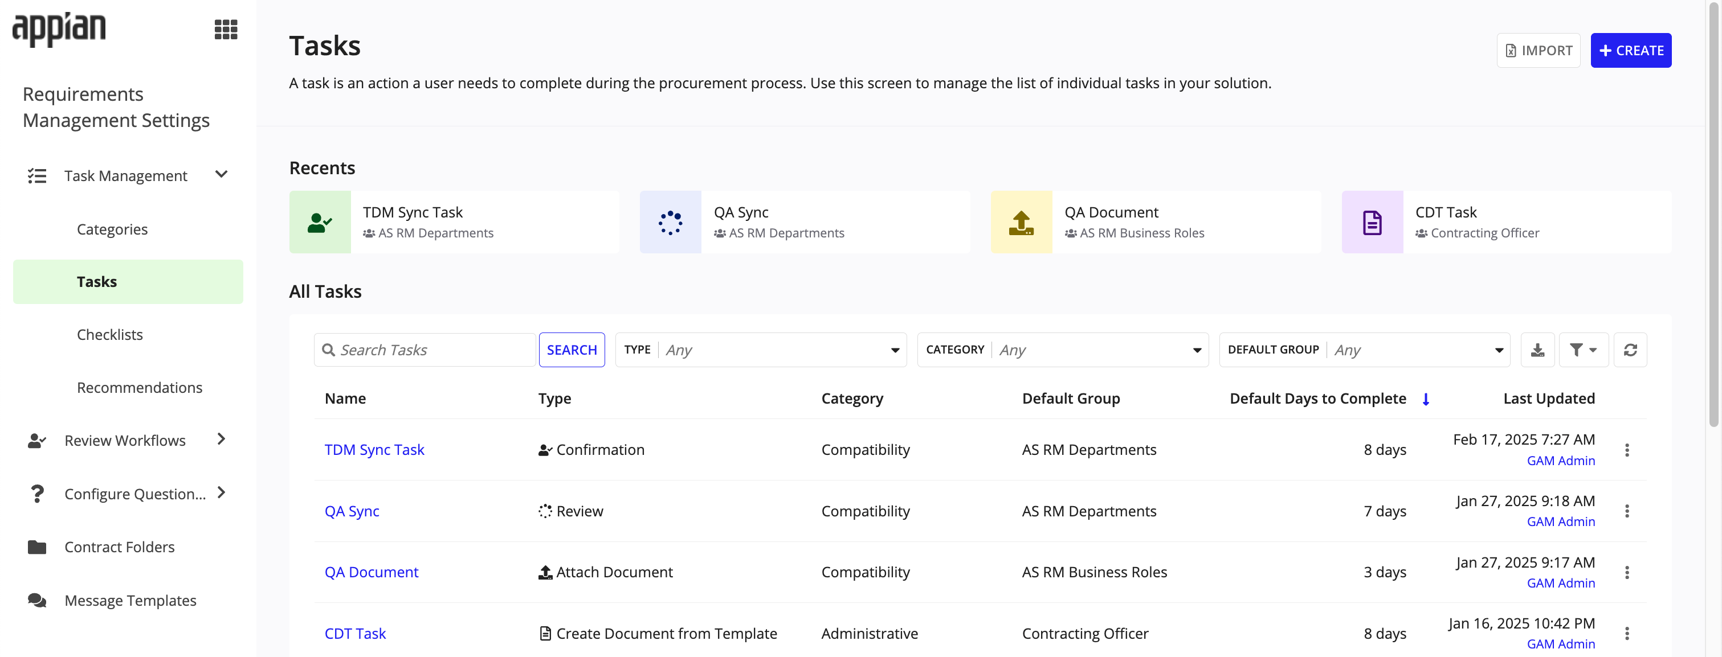1722x657 pixels.
Task: Open row menu for QA Document
Action: [1627, 572]
